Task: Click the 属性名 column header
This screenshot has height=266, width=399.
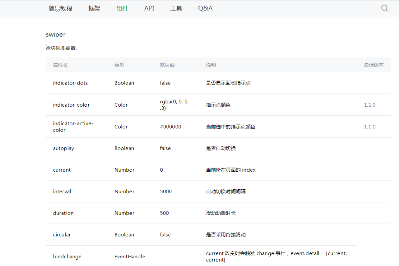Action: coord(60,65)
